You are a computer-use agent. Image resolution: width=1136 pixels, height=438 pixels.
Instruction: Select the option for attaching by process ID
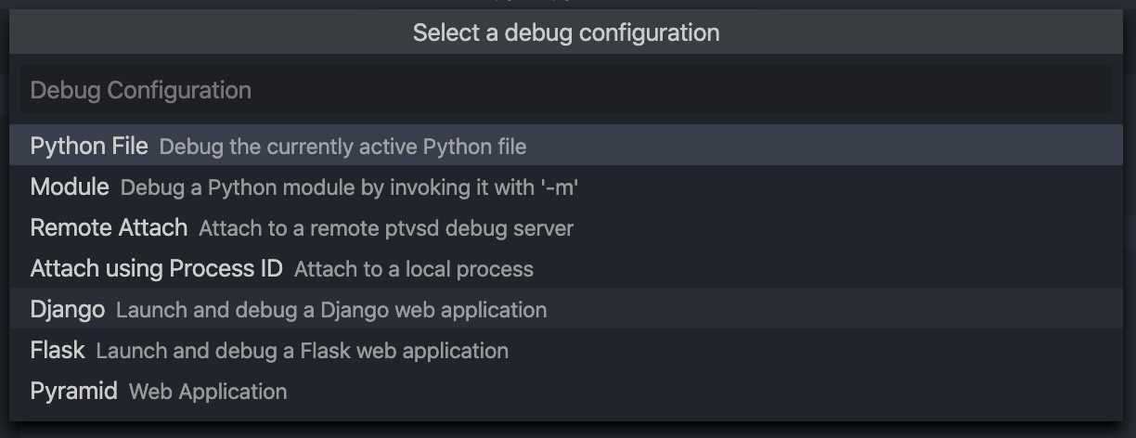pyautogui.click(x=156, y=269)
